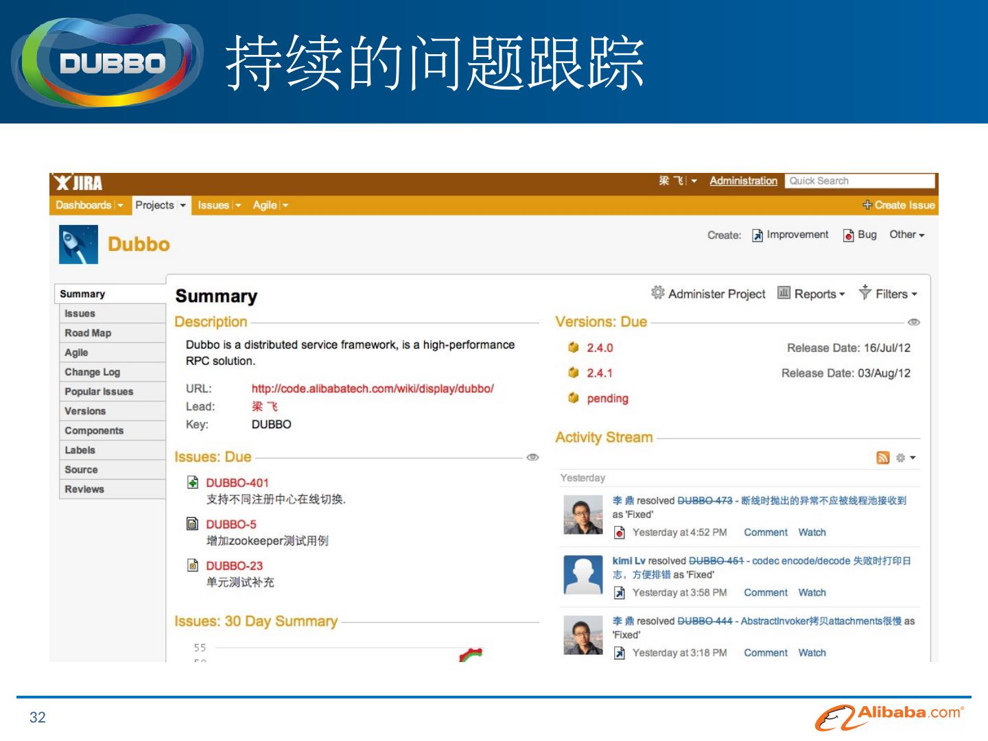Open the Dashboards menu
The height and width of the screenshot is (741, 988).
point(89,205)
